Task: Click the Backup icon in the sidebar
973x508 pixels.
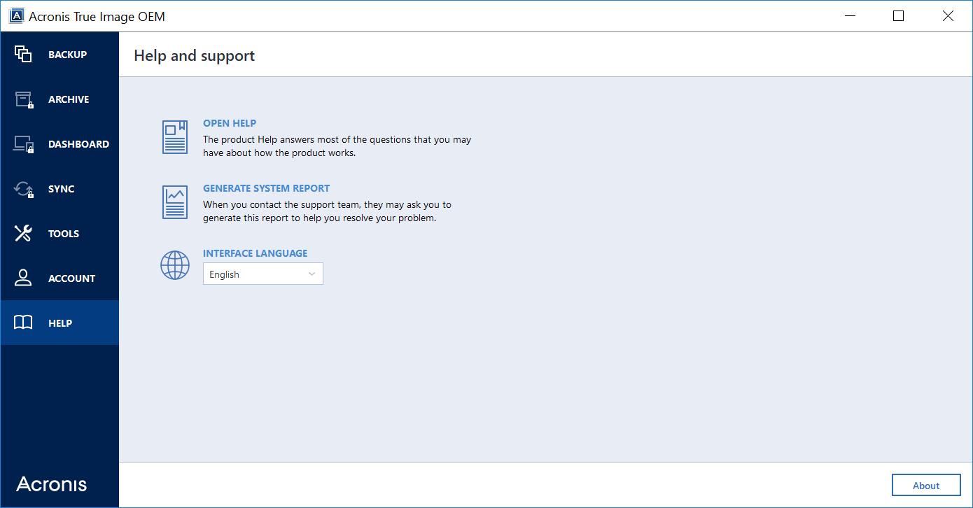Action: tap(23, 55)
